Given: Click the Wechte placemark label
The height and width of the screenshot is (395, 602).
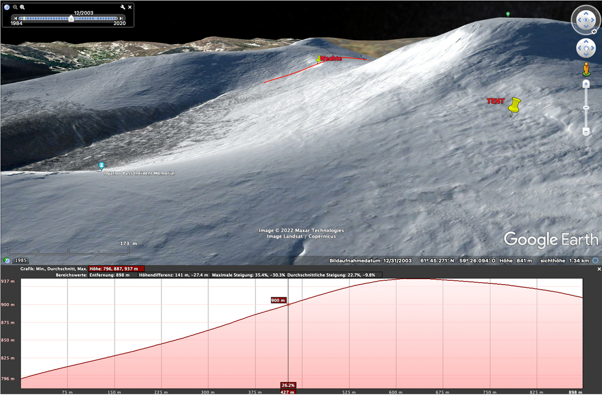Looking at the screenshot, I should (331, 59).
